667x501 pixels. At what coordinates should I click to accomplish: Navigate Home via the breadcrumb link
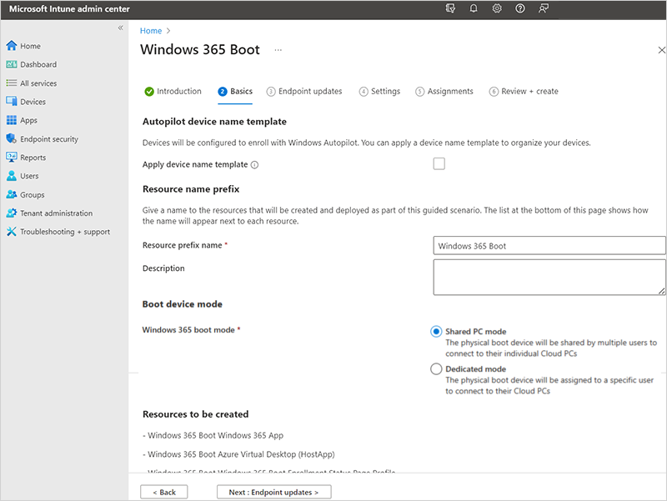pos(151,31)
